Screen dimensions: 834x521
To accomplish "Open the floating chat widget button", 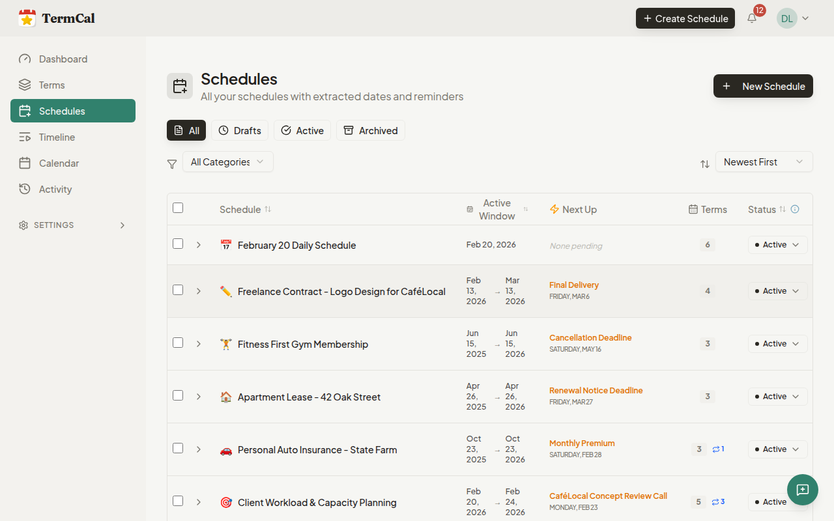I will 803,490.
